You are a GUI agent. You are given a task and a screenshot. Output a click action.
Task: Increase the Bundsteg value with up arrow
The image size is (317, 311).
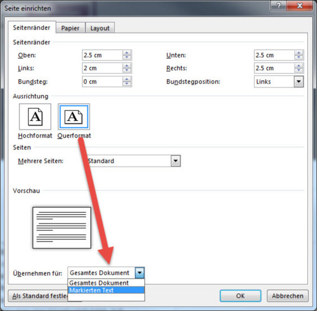(127, 79)
